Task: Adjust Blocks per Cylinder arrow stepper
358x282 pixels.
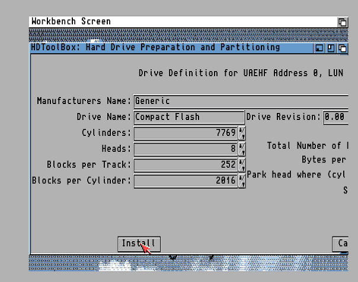Action: point(242,181)
